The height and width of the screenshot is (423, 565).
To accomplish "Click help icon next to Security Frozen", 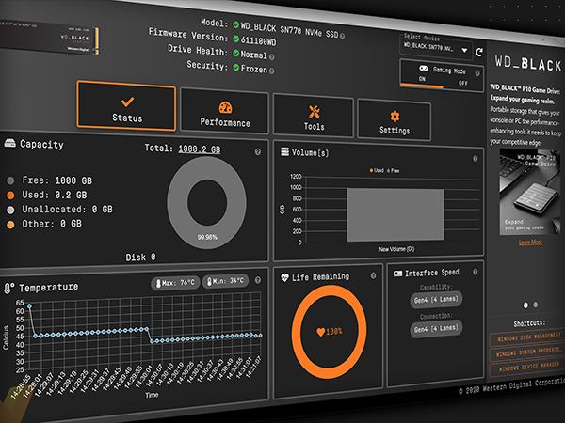I will click(272, 70).
